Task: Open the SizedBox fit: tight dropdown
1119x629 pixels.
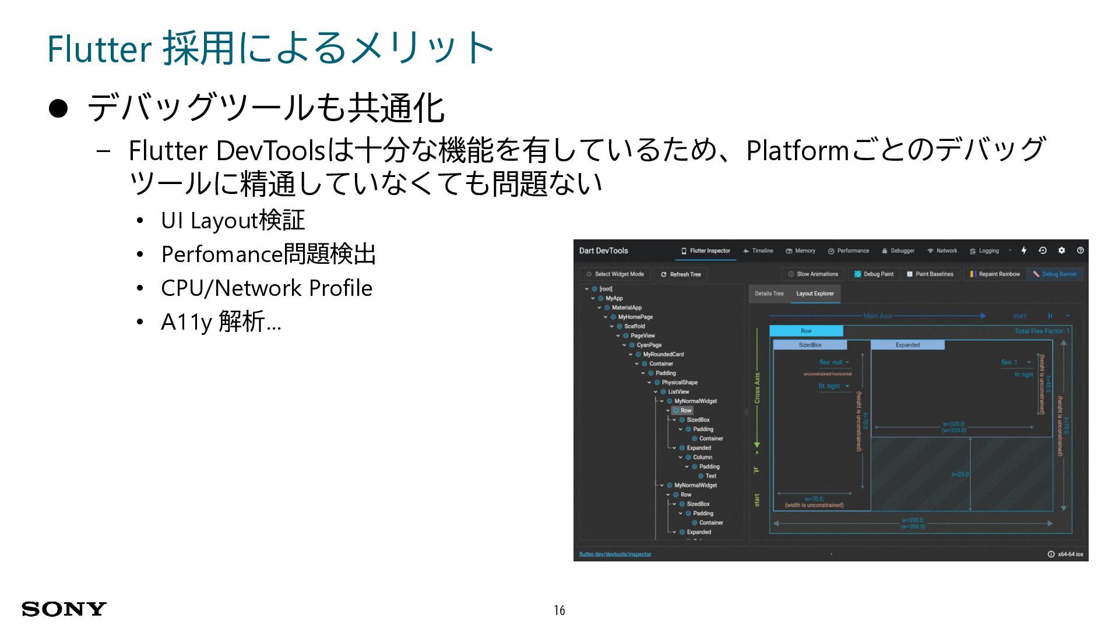Action: [834, 387]
